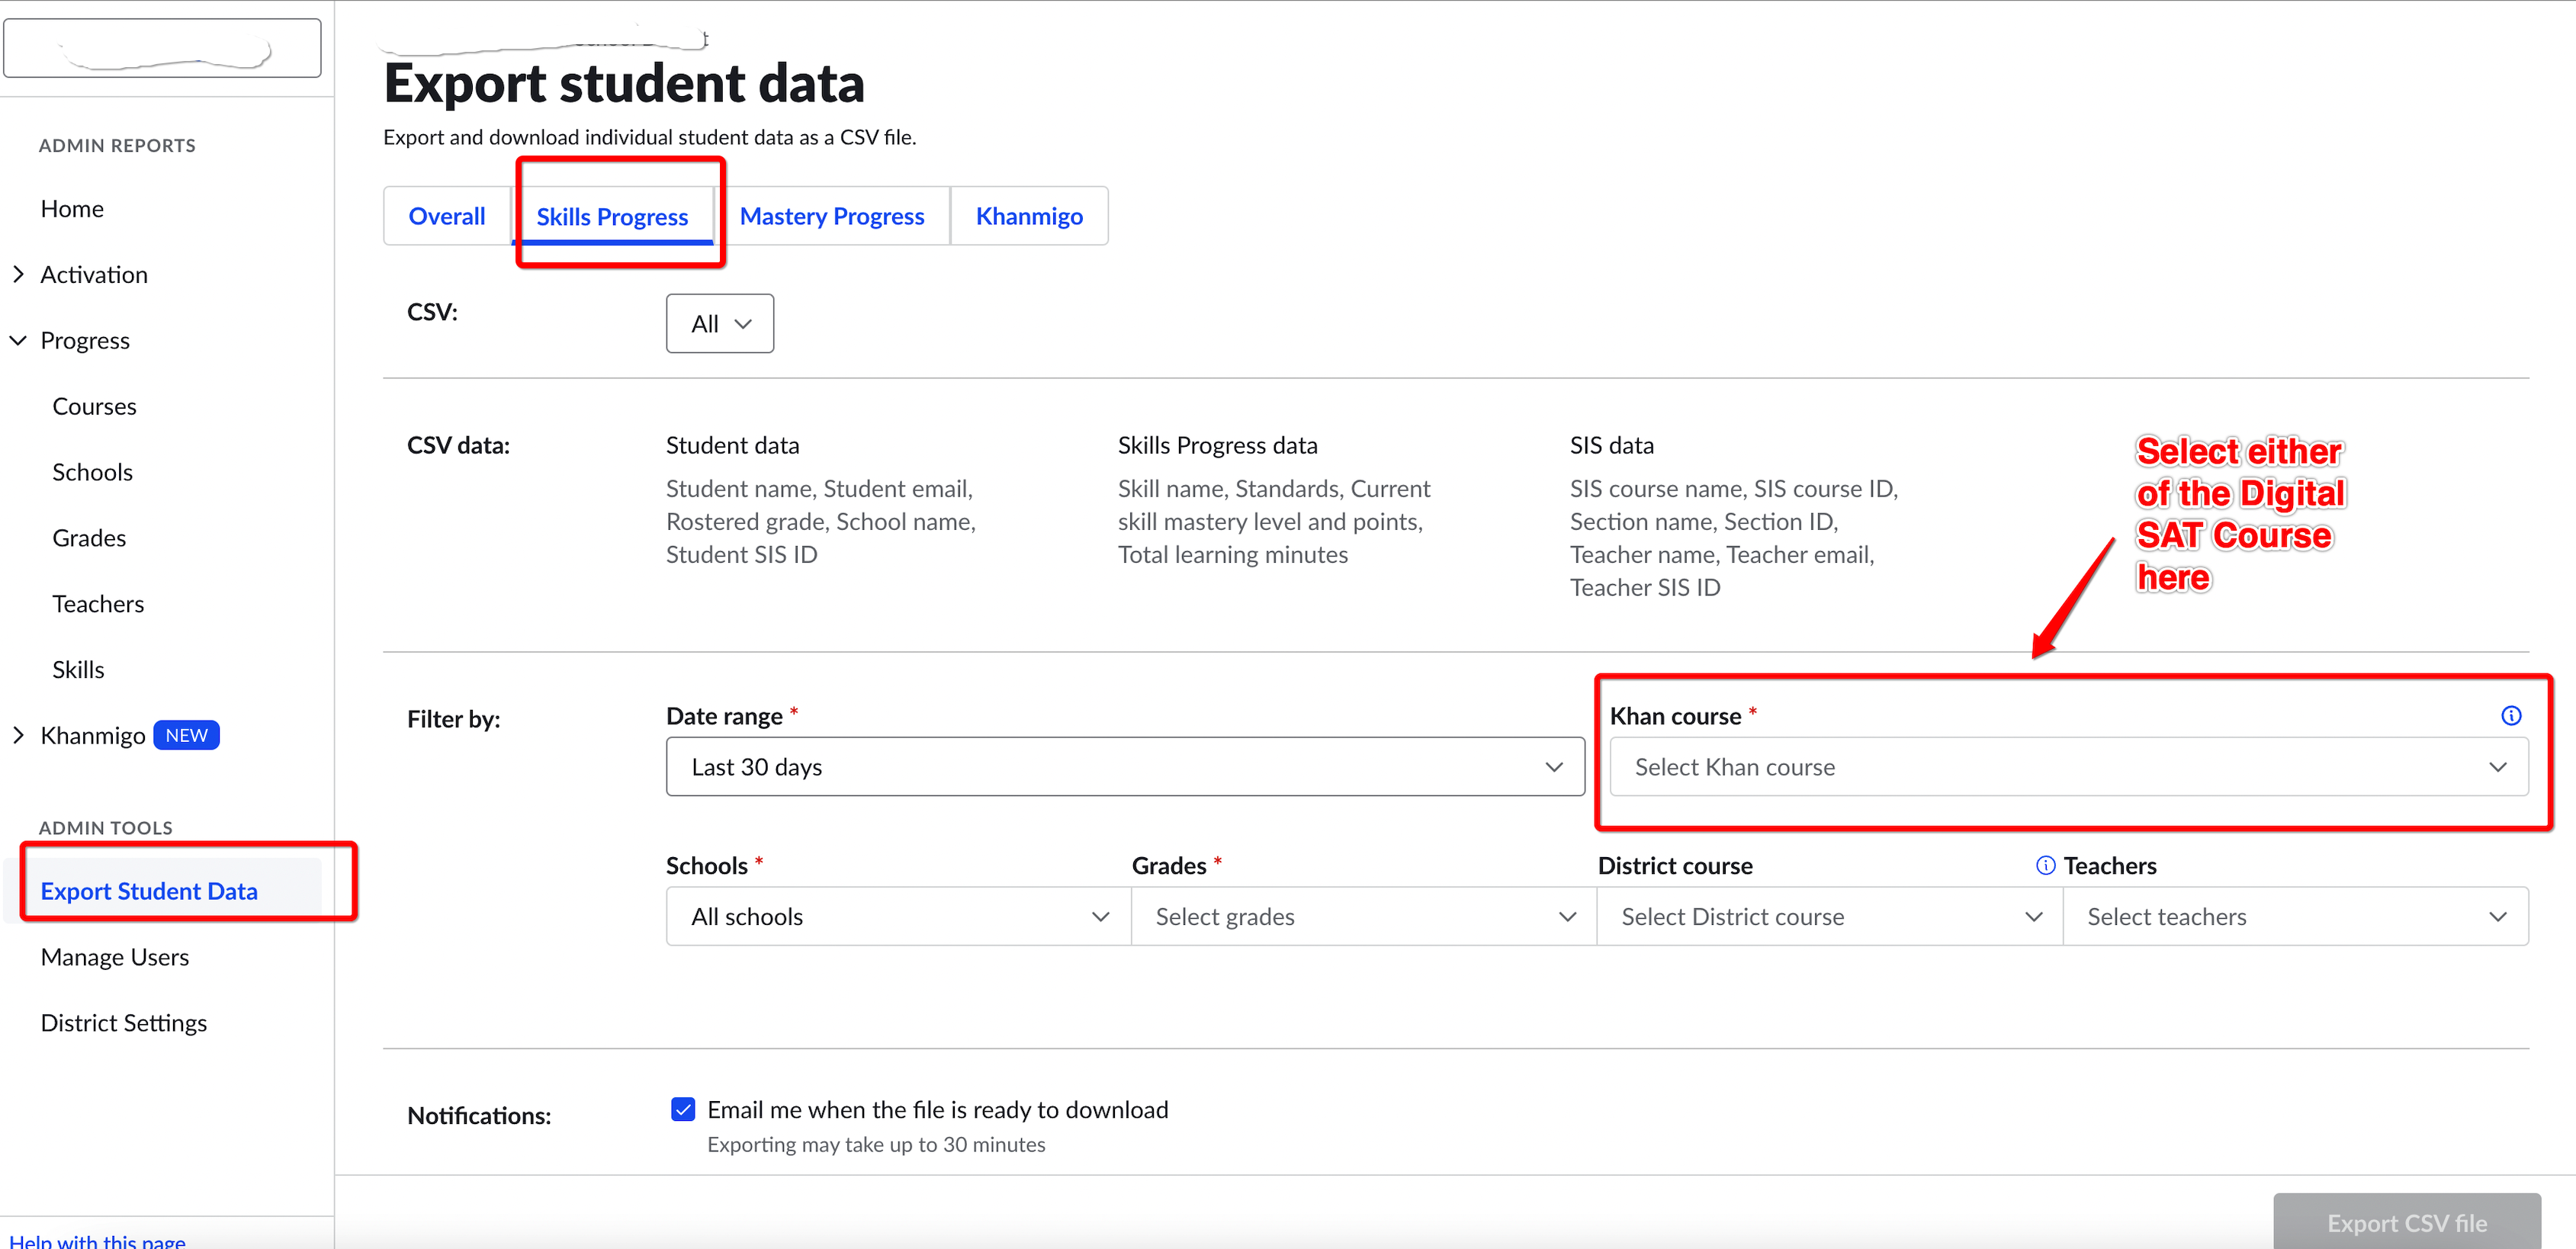Click the district selector box at top of sidebar
The width and height of the screenshot is (2576, 1249).
tap(162, 47)
